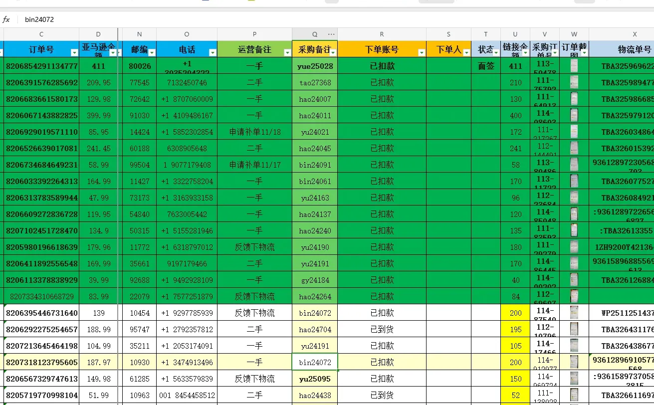
Task: Select cell with 申请补单11/18
Action: pos(254,132)
